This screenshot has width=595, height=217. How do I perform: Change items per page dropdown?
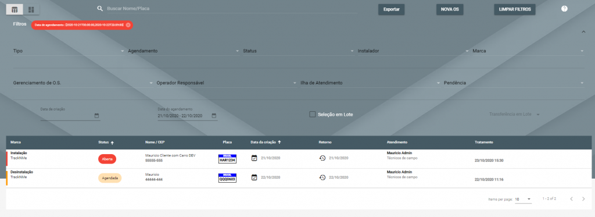pyautogui.click(x=524, y=199)
